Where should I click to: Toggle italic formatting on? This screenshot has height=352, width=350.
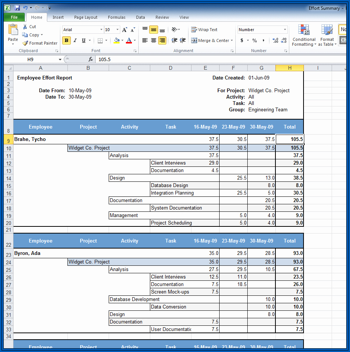coord(75,40)
